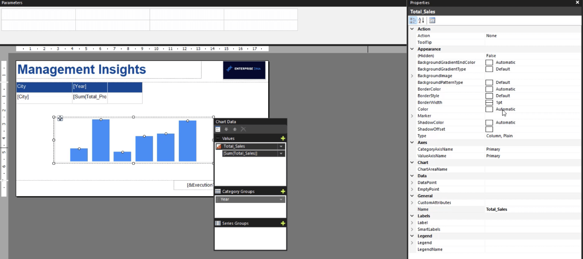The width and height of the screenshot is (583, 259).
Task: Add a Series Group with plus icon
Action: 283,223
